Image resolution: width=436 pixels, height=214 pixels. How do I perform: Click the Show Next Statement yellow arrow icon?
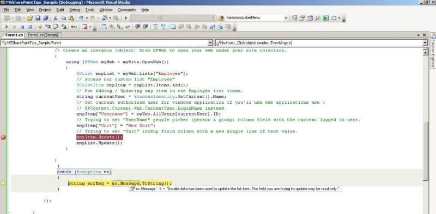tap(40, 27)
